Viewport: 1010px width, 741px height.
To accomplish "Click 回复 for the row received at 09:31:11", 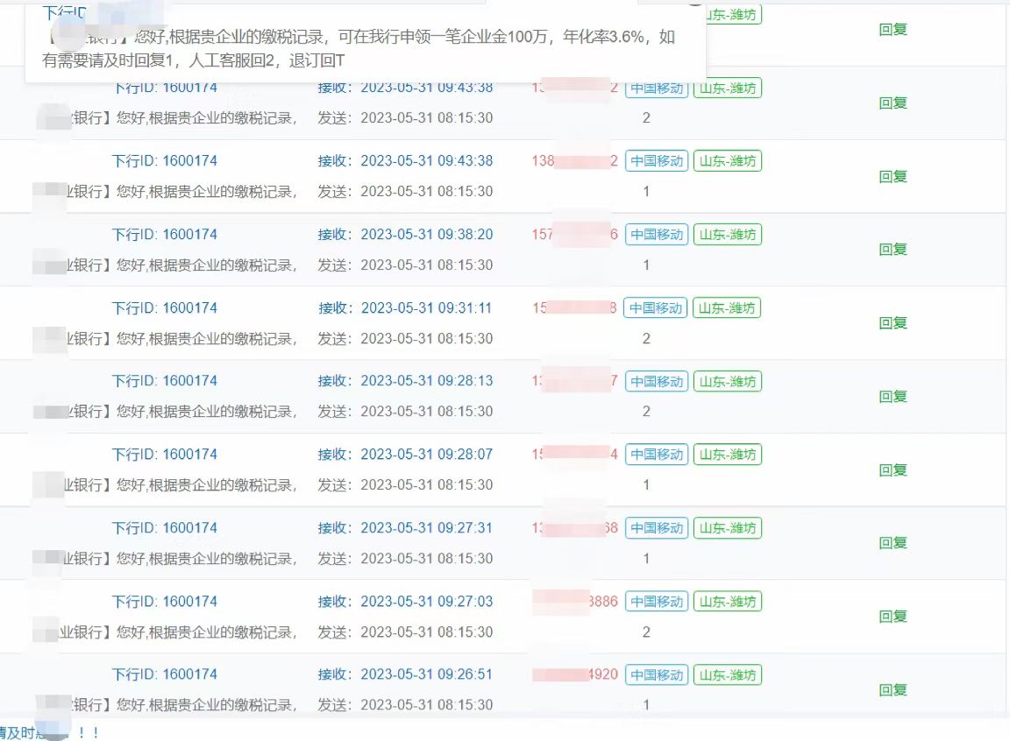I will [x=893, y=323].
